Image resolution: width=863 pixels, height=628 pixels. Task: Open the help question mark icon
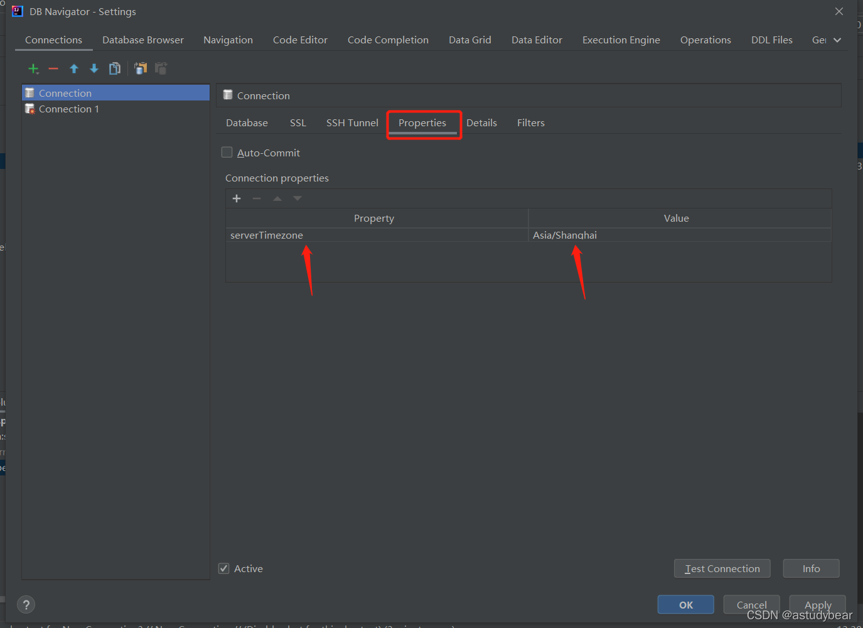pyautogui.click(x=26, y=604)
